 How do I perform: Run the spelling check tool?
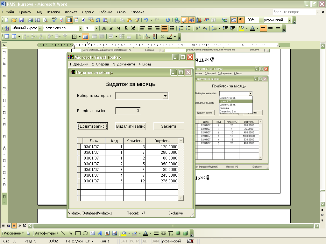pyautogui.click(x=54, y=20)
